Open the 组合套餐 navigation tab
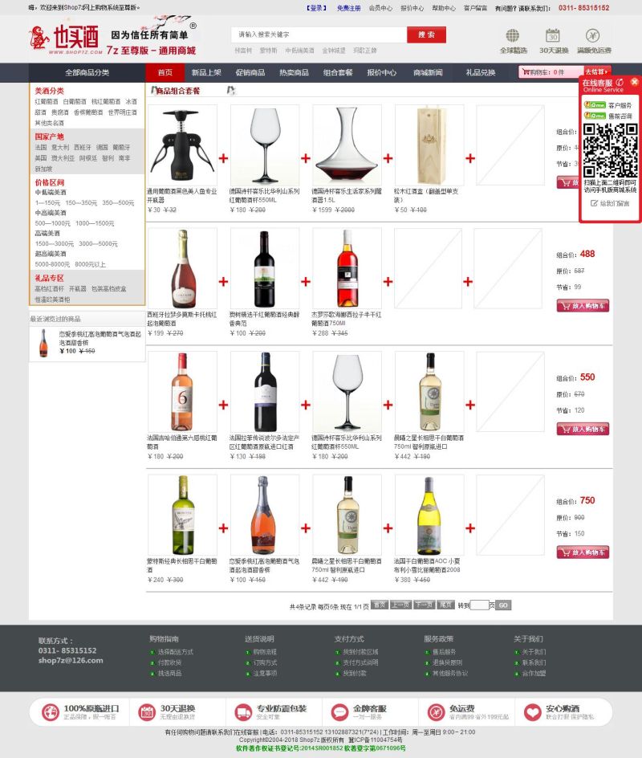This screenshot has height=758, width=642. pyautogui.click(x=338, y=72)
